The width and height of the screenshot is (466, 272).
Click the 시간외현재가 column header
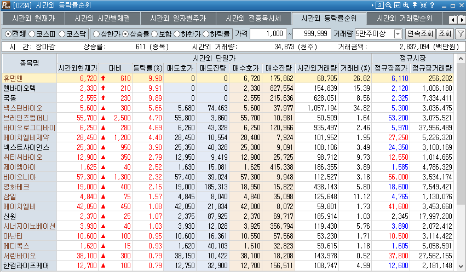click(78, 68)
